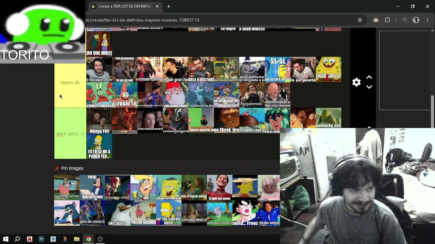
Task: Switch to OBS Studio in the taskbar
Action: (100, 239)
